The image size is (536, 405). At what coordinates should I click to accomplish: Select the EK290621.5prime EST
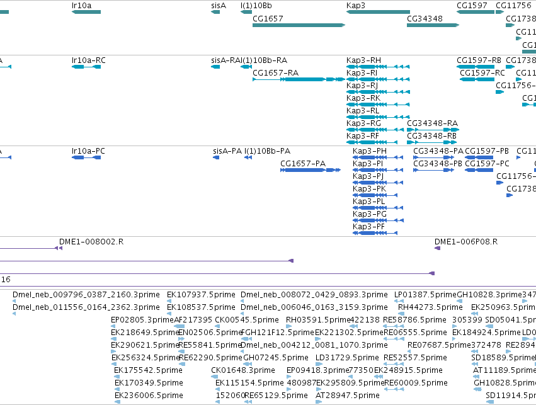114,351
